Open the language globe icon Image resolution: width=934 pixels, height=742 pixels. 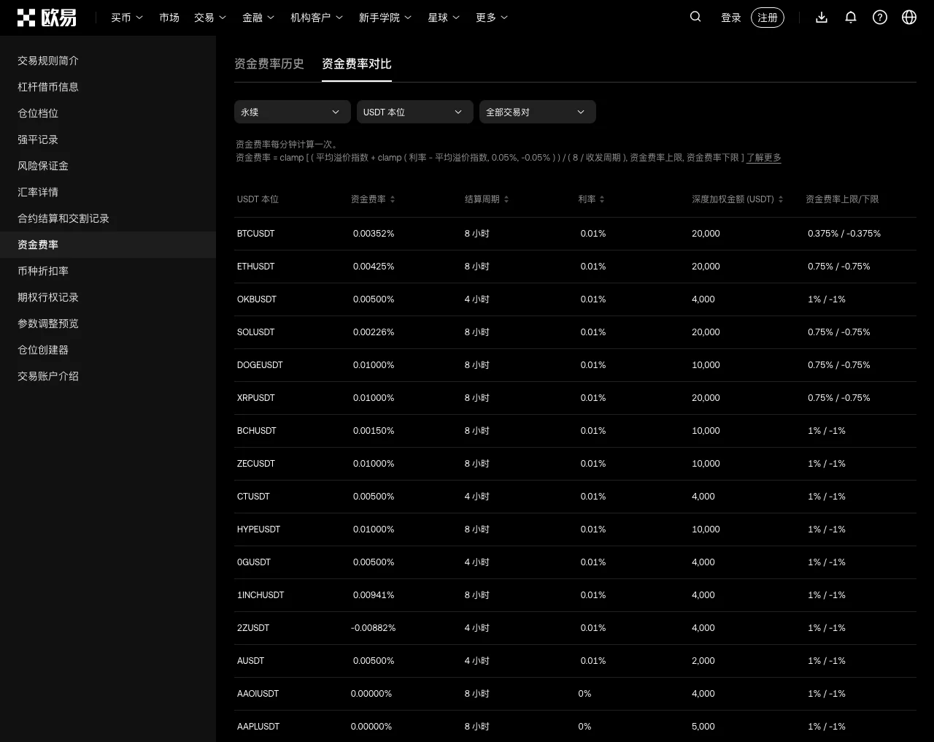click(909, 18)
